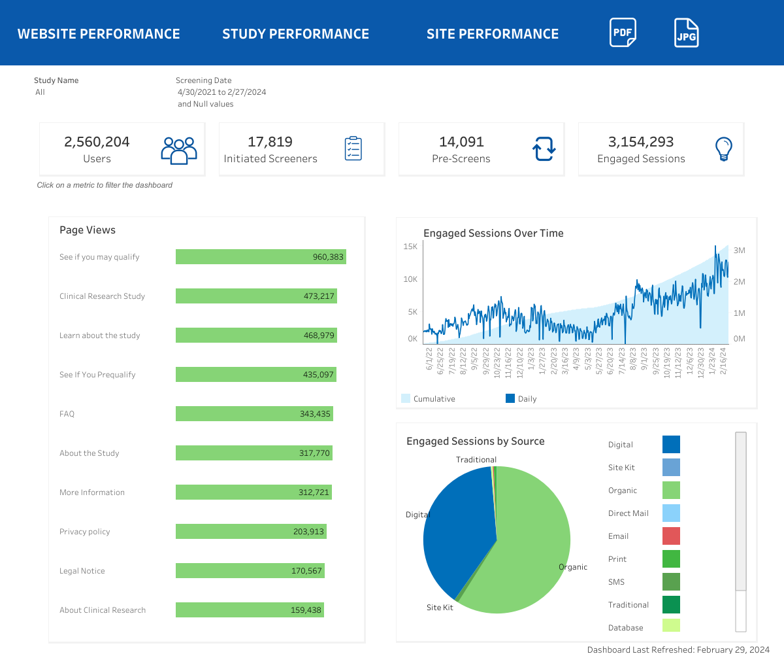Click the Users people icon

(x=178, y=150)
